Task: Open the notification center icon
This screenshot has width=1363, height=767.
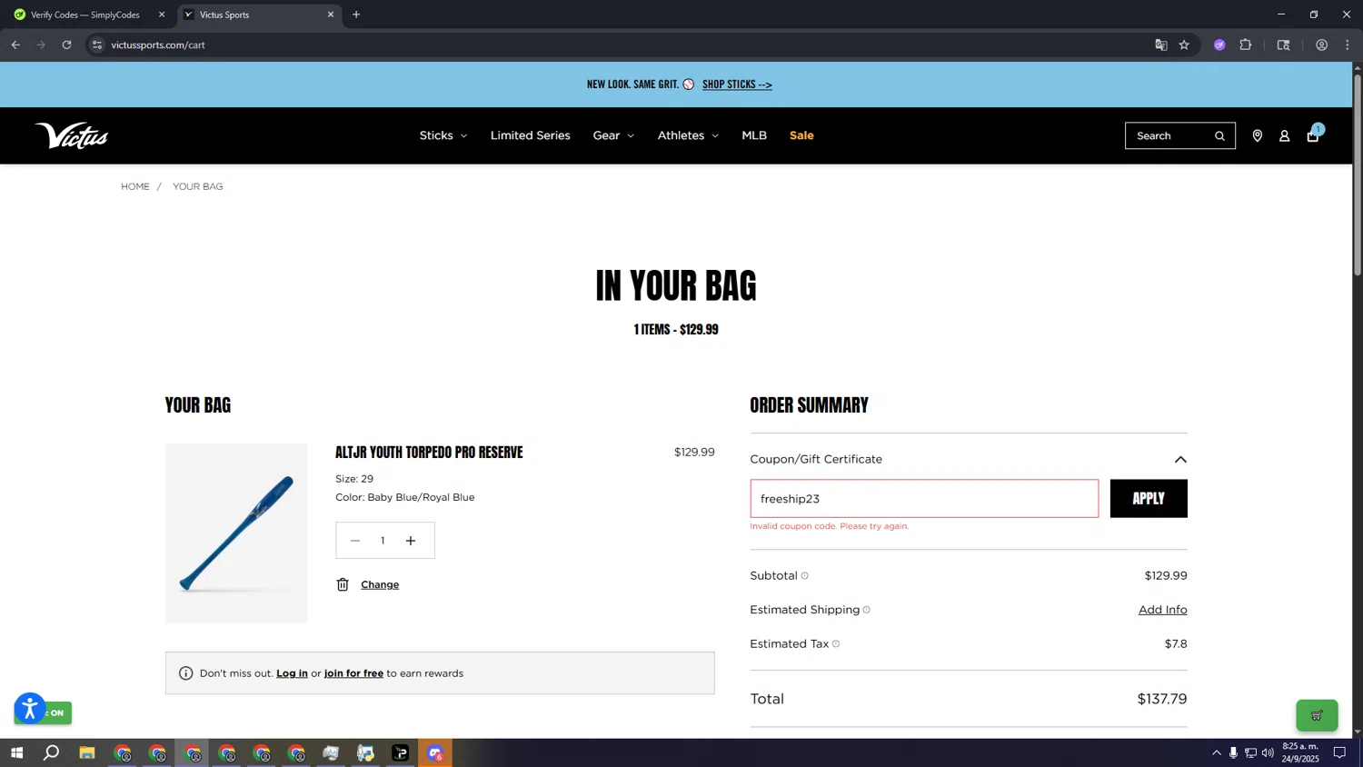Action: click(x=1339, y=752)
